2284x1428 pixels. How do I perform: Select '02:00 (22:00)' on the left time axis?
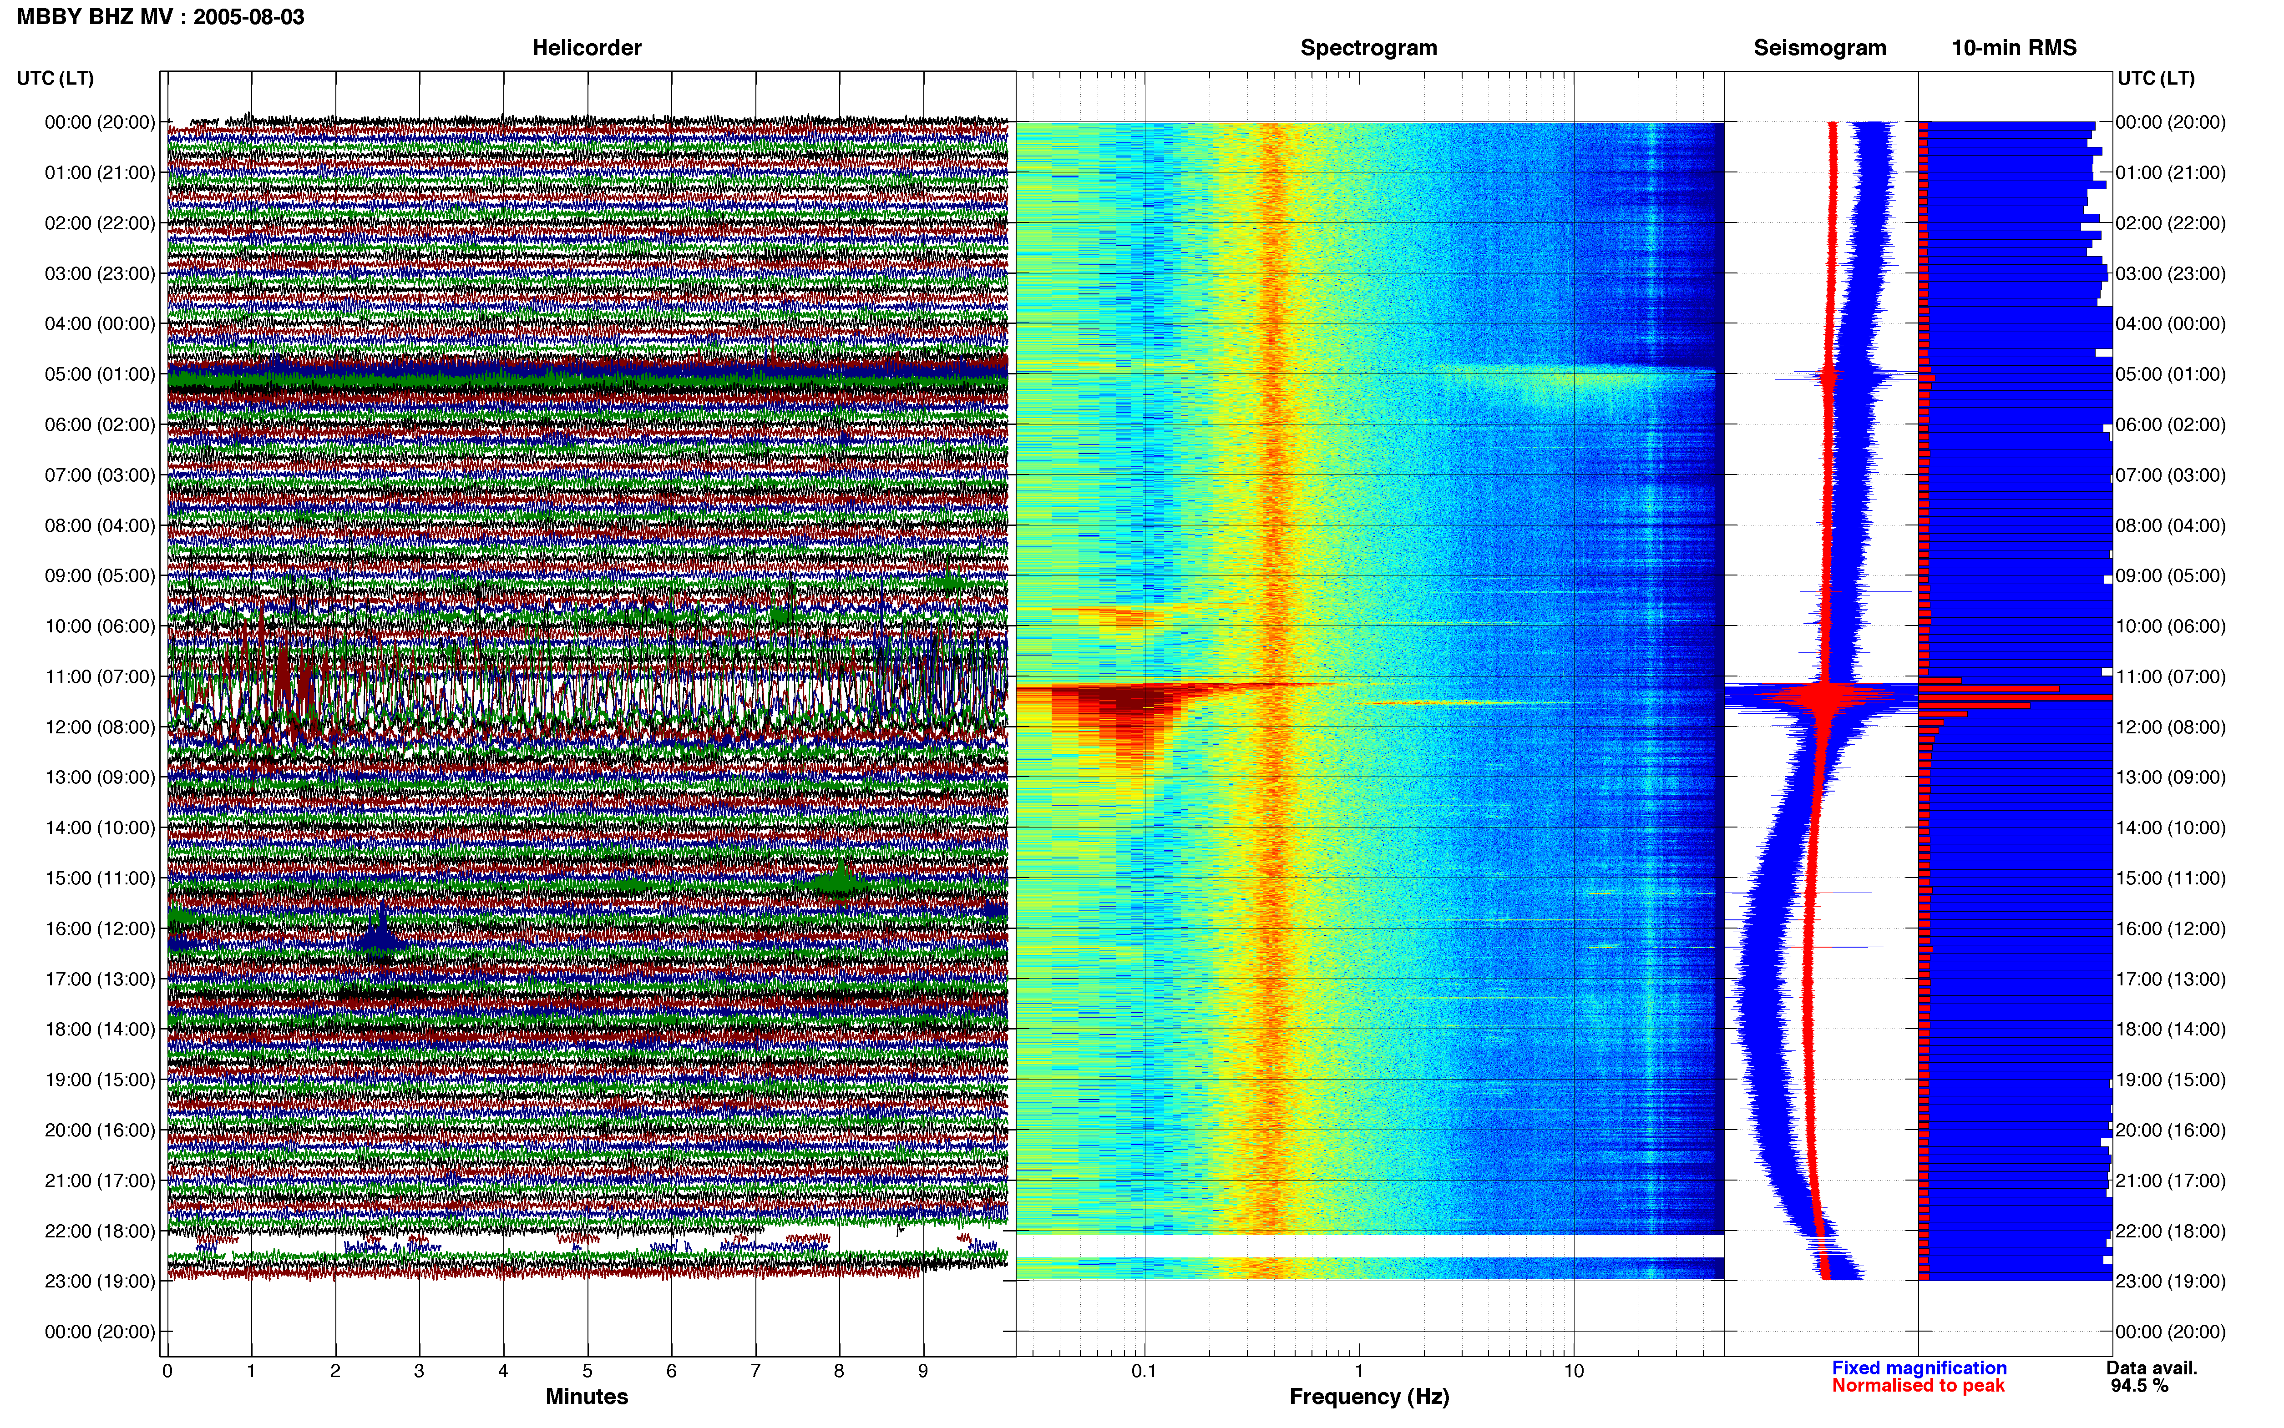click(x=100, y=223)
